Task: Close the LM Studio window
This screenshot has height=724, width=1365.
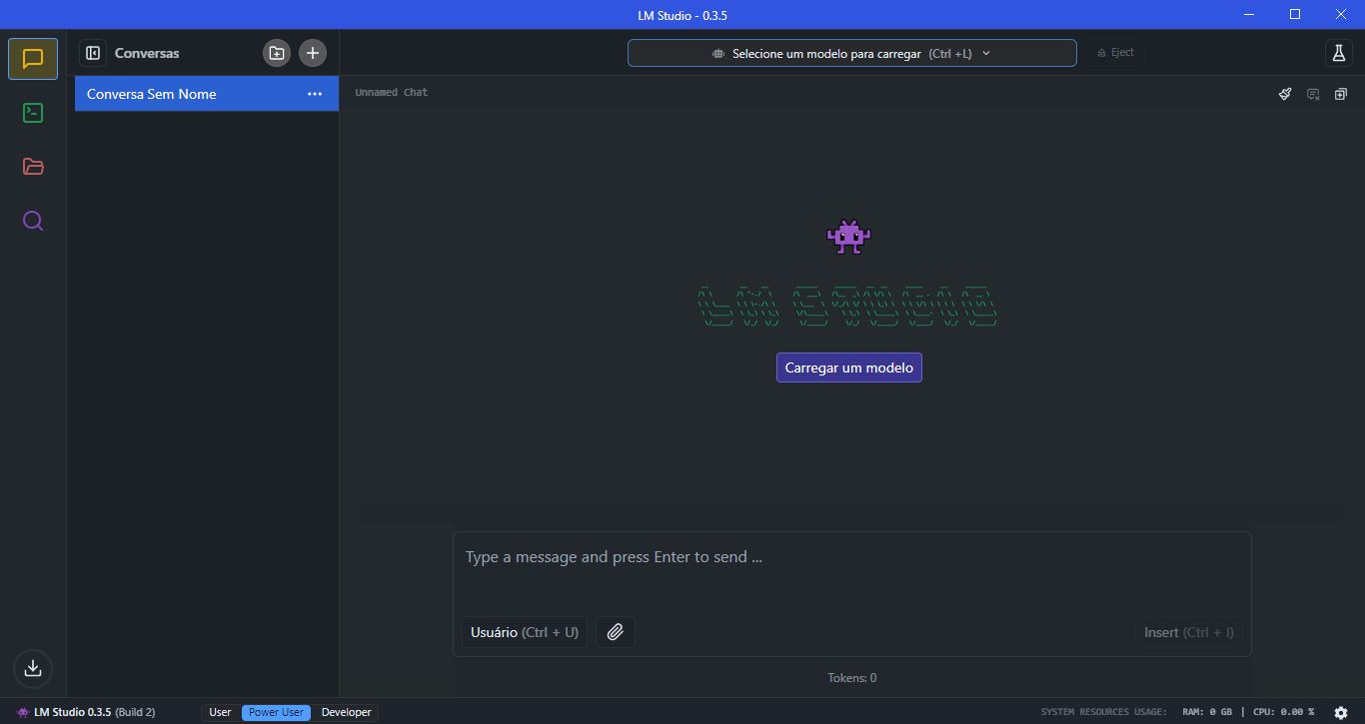Action: (1341, 14)
